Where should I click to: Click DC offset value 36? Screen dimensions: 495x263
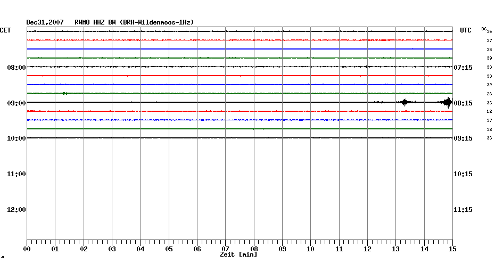click(x=489, y=31)
